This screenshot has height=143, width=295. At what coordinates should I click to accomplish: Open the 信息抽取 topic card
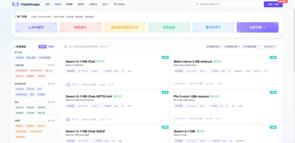tap(169, 27)
